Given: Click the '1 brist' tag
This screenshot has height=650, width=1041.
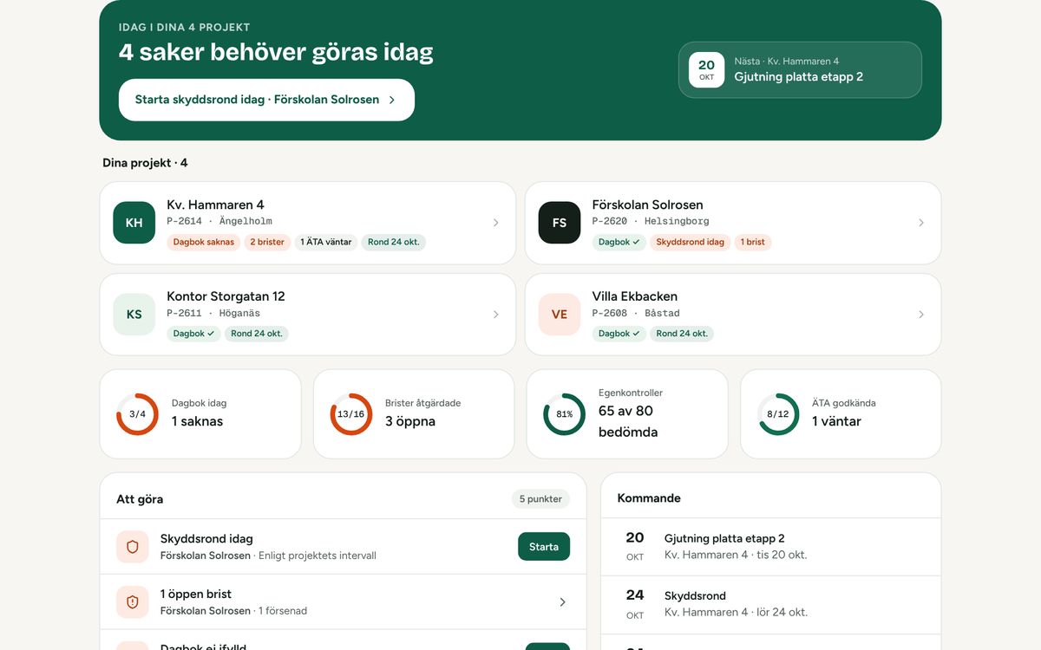Looking at the screenshot, I should 753,242.
